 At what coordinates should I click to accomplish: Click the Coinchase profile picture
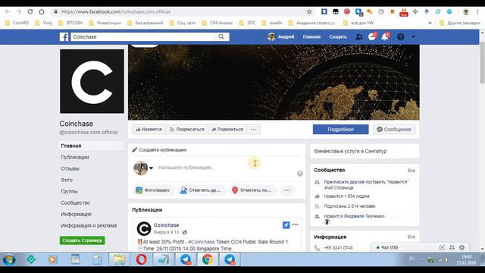click(x=92, y=81)
